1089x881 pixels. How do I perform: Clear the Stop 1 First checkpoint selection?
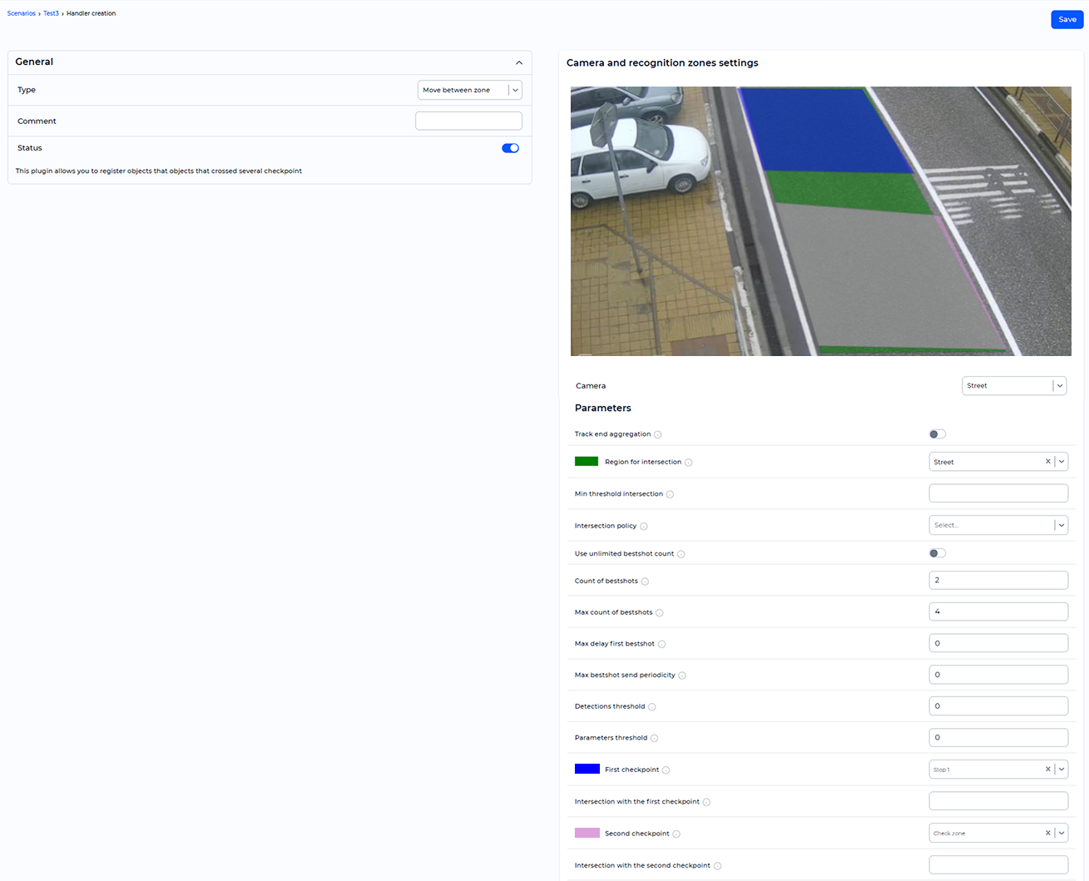coord(1047,769)
